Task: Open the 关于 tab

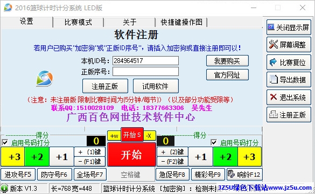Action: 130,22
